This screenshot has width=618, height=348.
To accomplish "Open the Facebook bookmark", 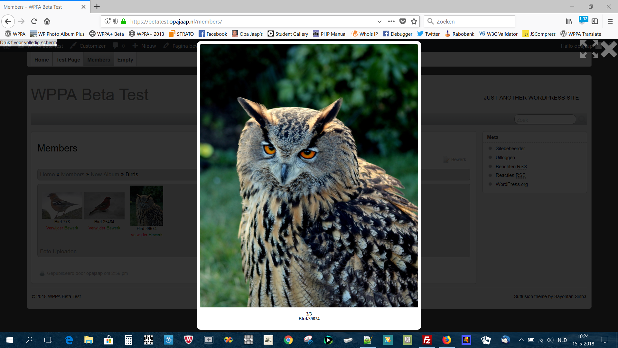I will click(x=213, y=34).
